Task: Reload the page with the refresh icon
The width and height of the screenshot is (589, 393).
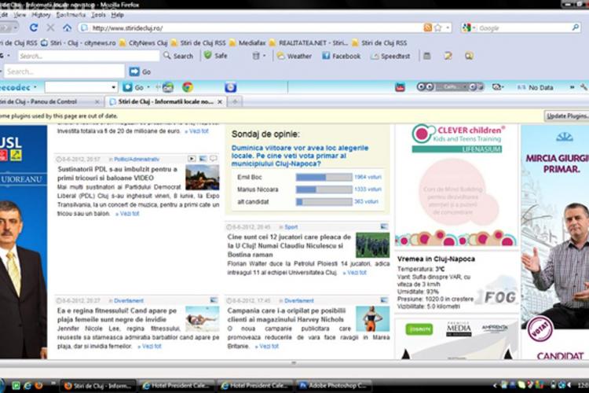Action: click(34, 28)
